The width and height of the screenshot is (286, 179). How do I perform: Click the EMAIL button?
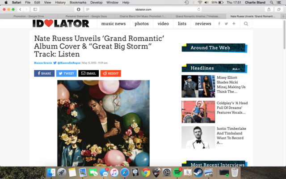click(x=88, y=73)
